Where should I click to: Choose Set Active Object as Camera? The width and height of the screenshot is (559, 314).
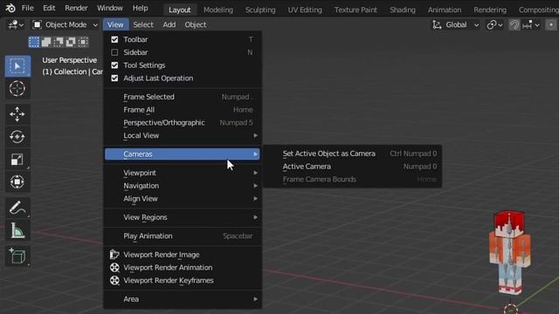coord(352,154)
